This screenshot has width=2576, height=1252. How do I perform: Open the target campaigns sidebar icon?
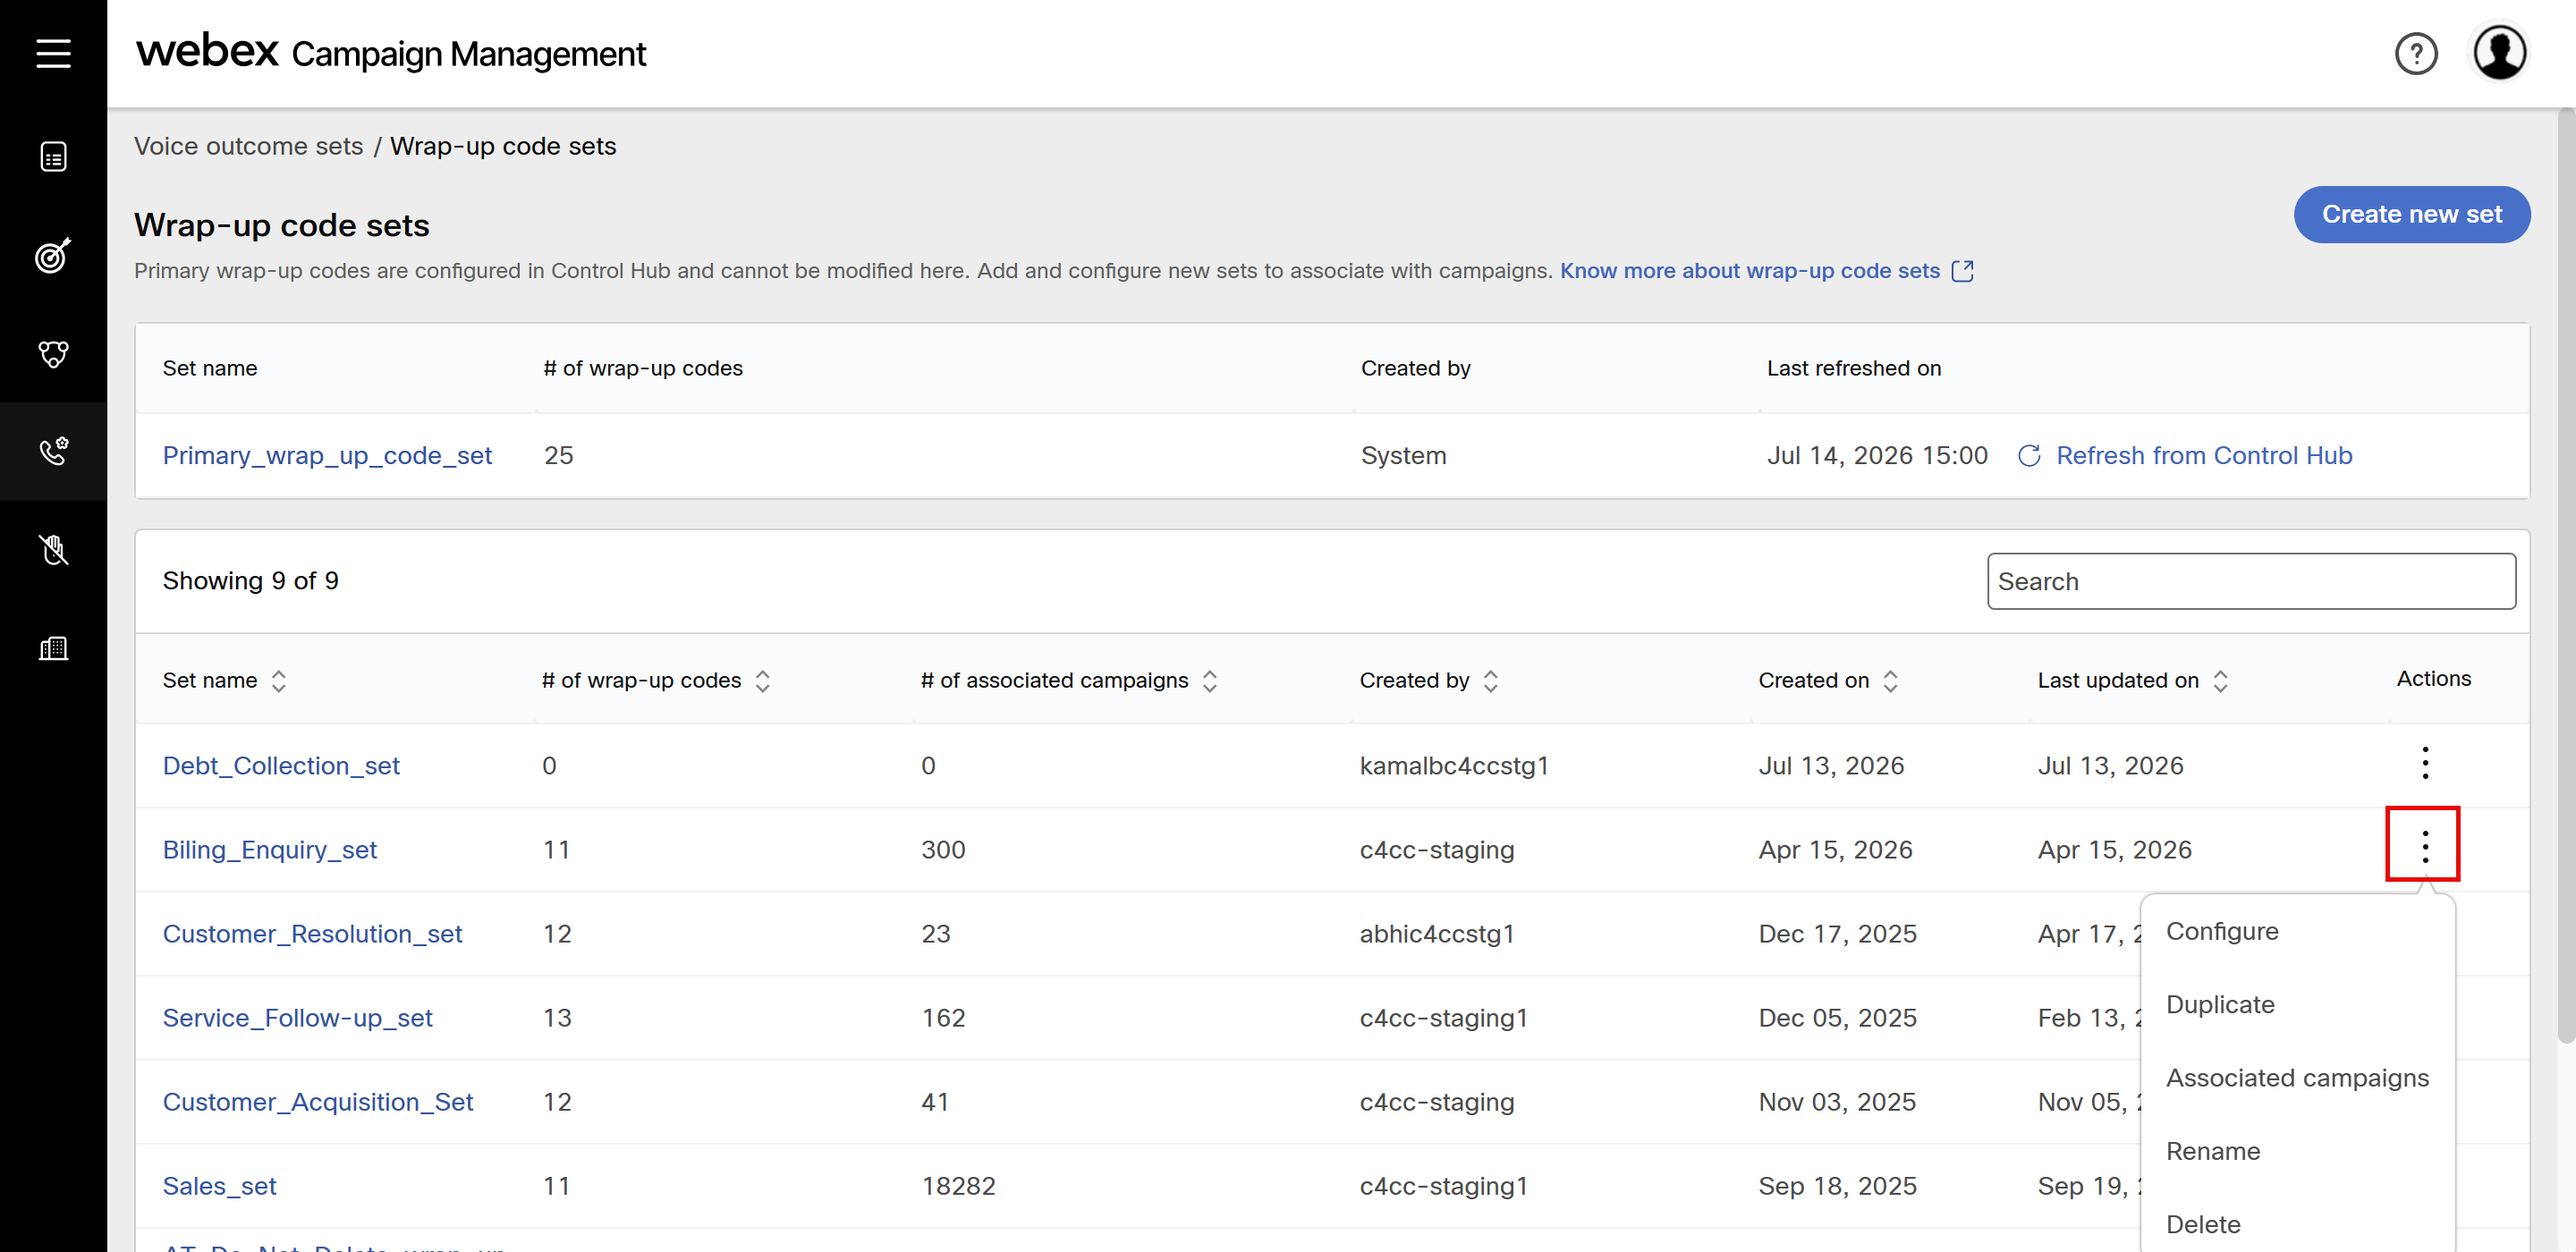click(x=53, y=255)
